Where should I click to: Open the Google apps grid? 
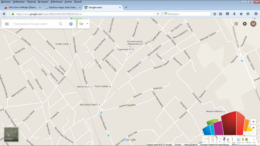[x=236, y=24]
